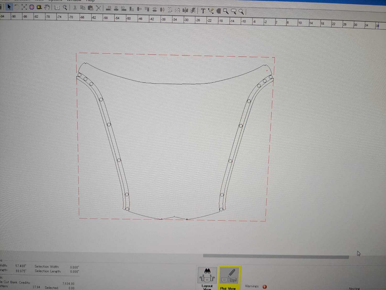Click the red Warnings indicator
386x290 pixels.
coord(264,287)
